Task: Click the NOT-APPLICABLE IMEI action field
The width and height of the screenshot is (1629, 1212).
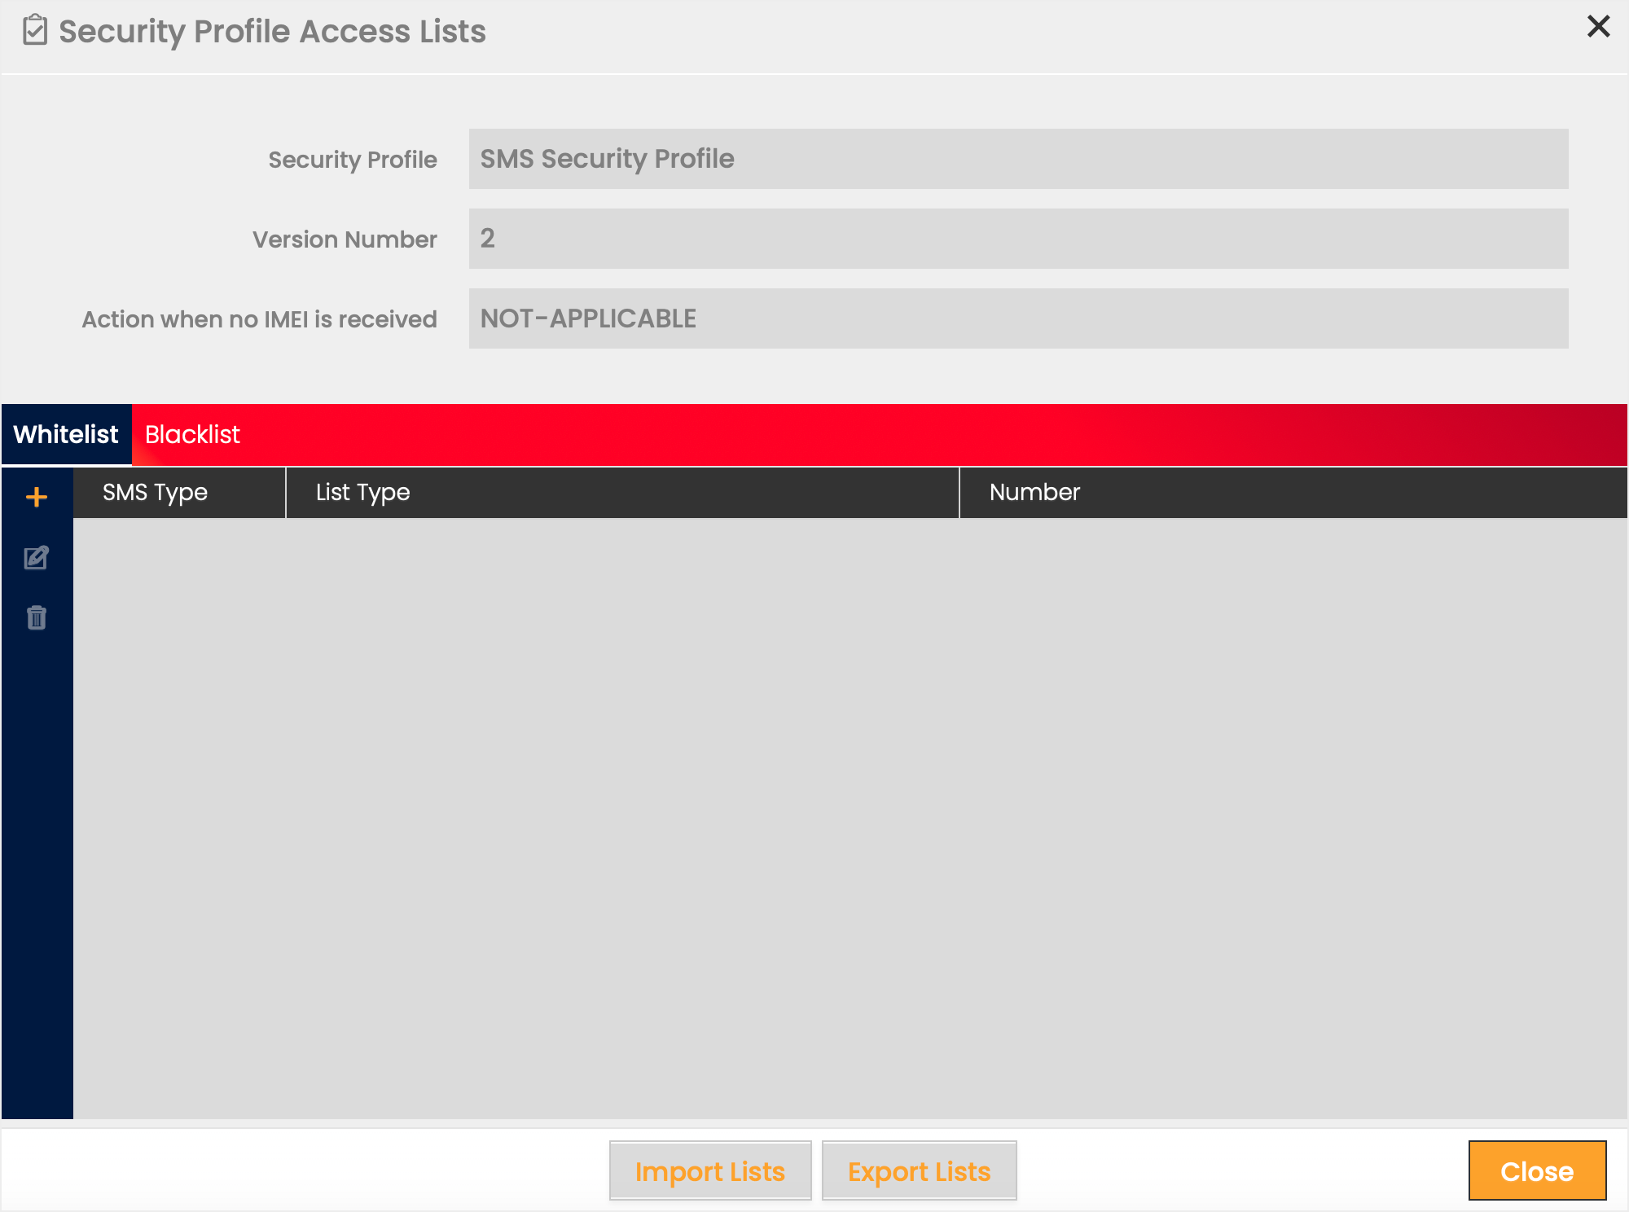Action: tap(1018, 318)
